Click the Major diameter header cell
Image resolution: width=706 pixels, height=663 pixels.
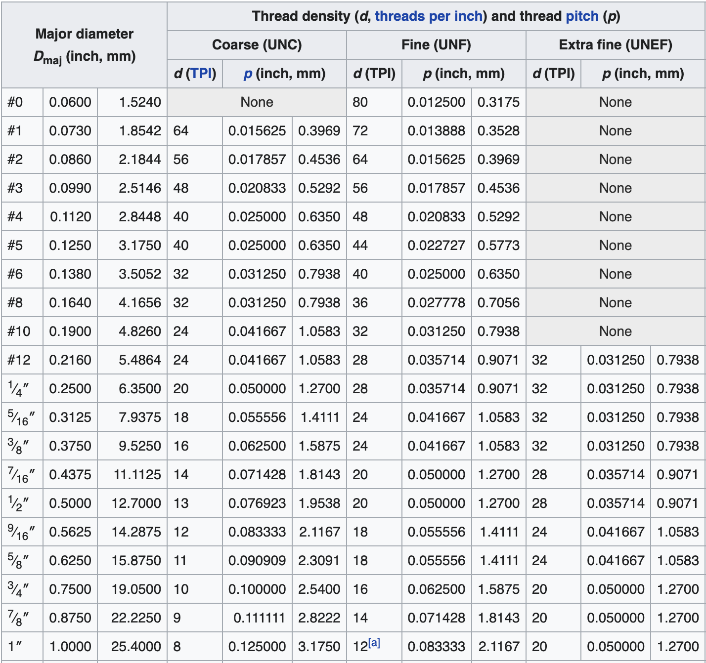tap(84, 44)
